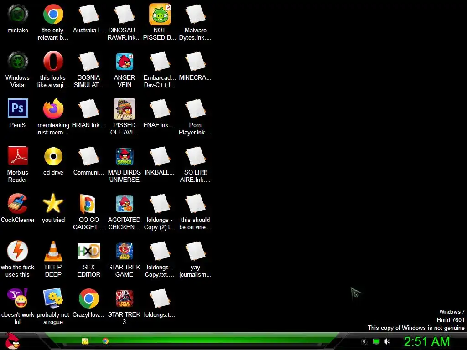Viewport: 467px width, 350px height.
Task: Select the Communi... shortcut
Action: [x=89, y=156]
